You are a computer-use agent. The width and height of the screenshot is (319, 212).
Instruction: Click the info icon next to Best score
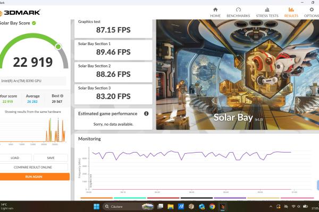62,96
